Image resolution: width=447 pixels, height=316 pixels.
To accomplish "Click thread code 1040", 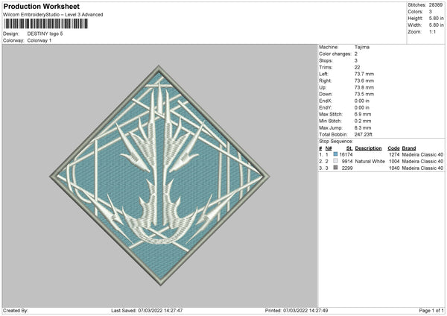I will tap(394, 168).
